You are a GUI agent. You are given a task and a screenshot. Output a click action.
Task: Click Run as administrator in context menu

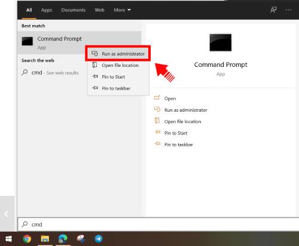[x=118, y=54]
